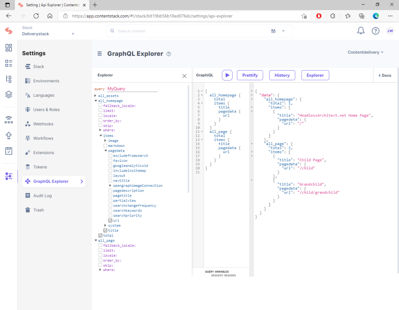Run the GraphQL query with play button

[227, 75]
